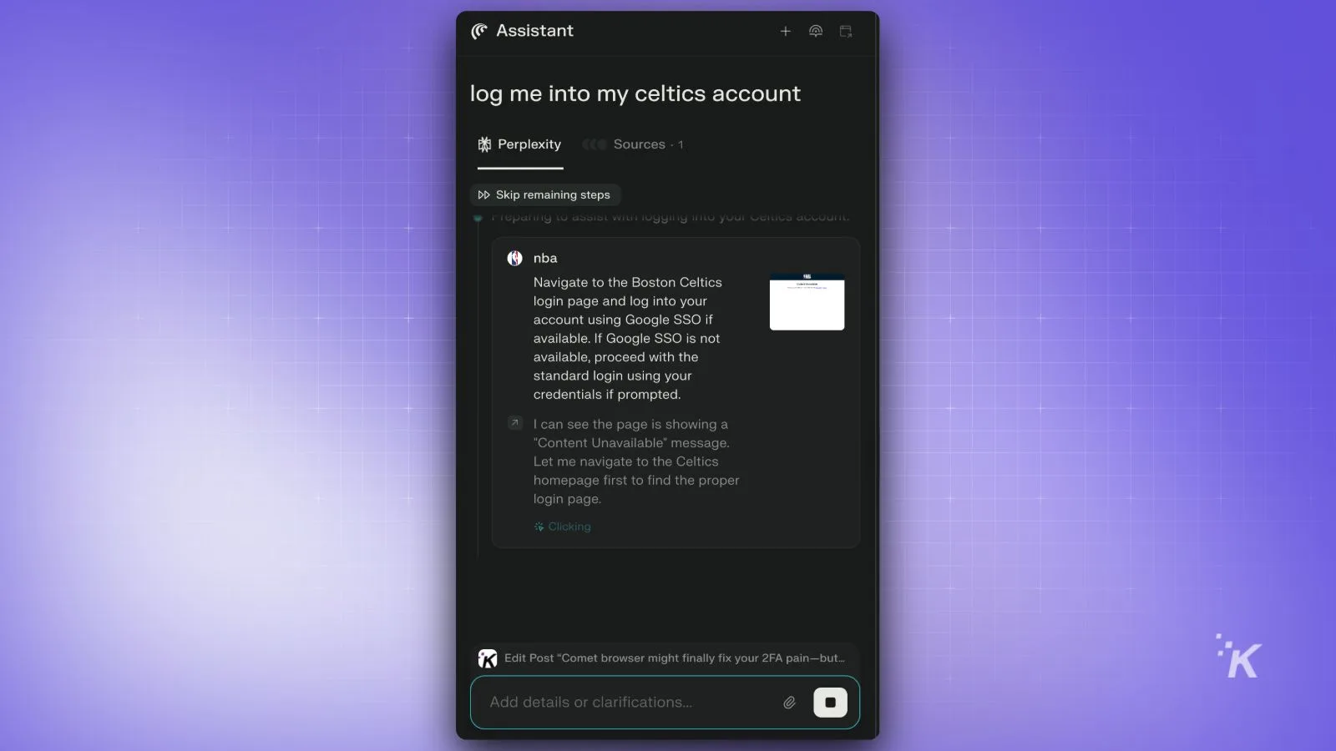The height and width of the screenshot is (751, 1336).
Task: Click the KnowTechie K watermark logo
Action: (1239, 657)
